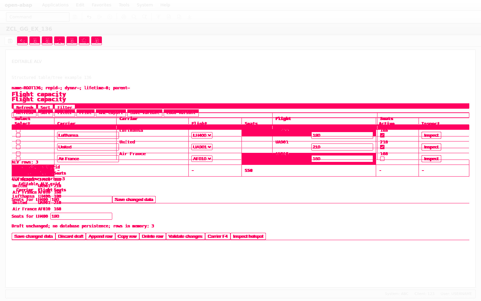Open the UA901 flight dropdown

tap(202, 147)
